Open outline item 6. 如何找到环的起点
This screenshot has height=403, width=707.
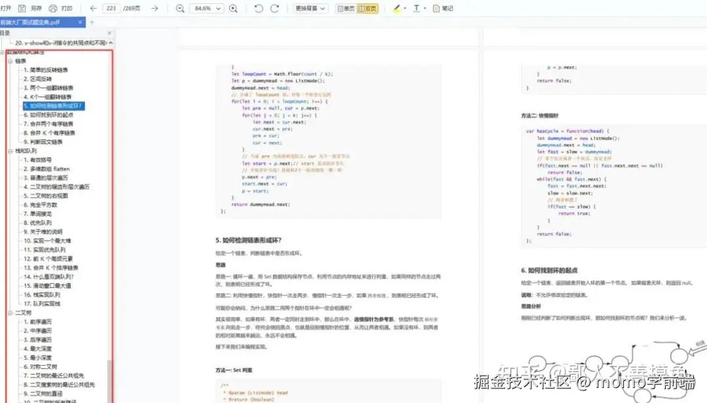coord(48,115)
